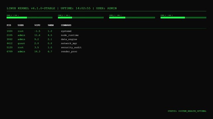This screenshot has width=213, height=119.
Task: Click user "admin" in the node_runtime row
Action: pos(21,35)
